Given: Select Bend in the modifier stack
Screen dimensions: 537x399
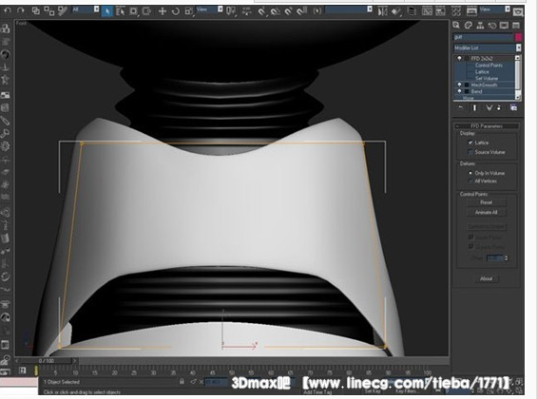Looking at the screenshot, I should pyautogui.click(x=476, y=92).
